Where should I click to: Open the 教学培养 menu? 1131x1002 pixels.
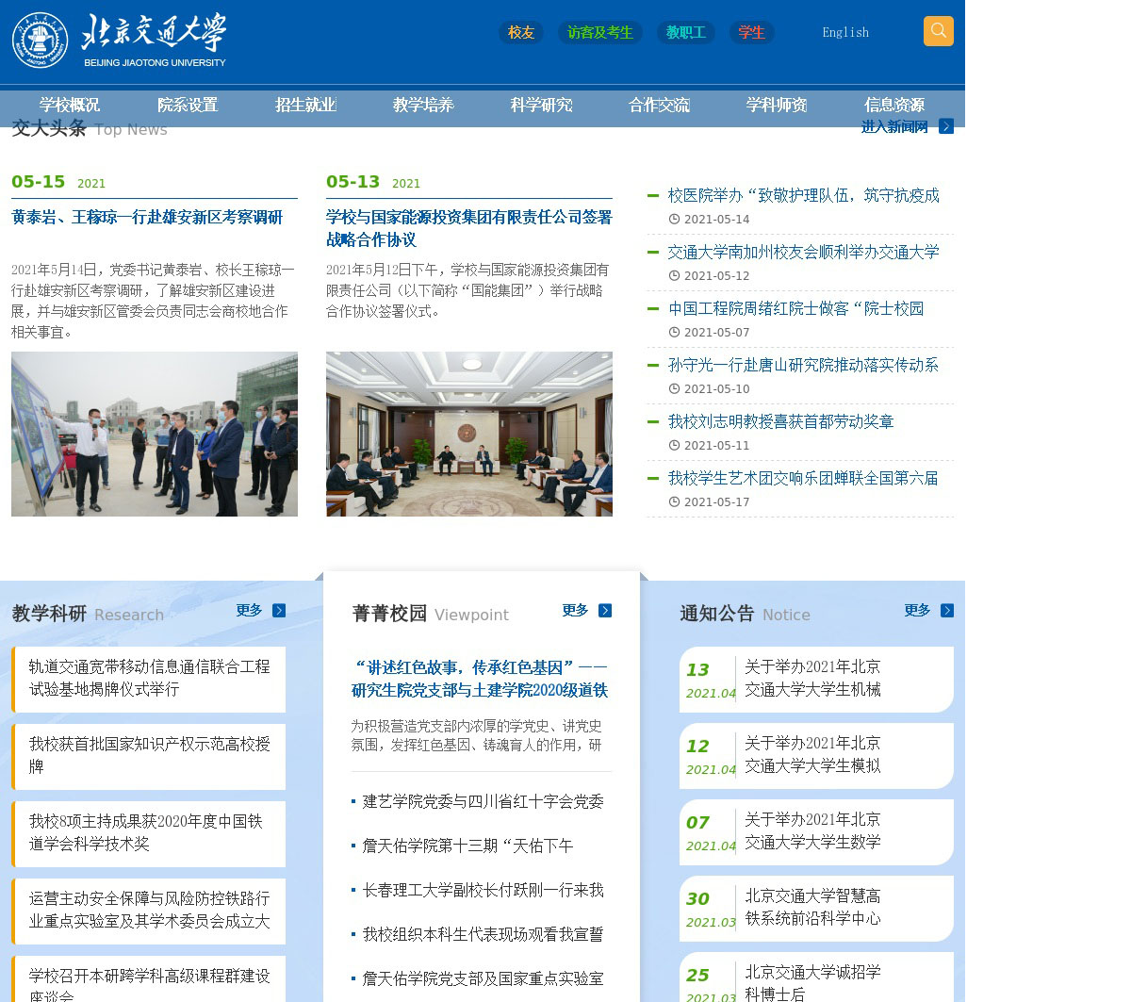pyautogui.click(x=423, y=105)
